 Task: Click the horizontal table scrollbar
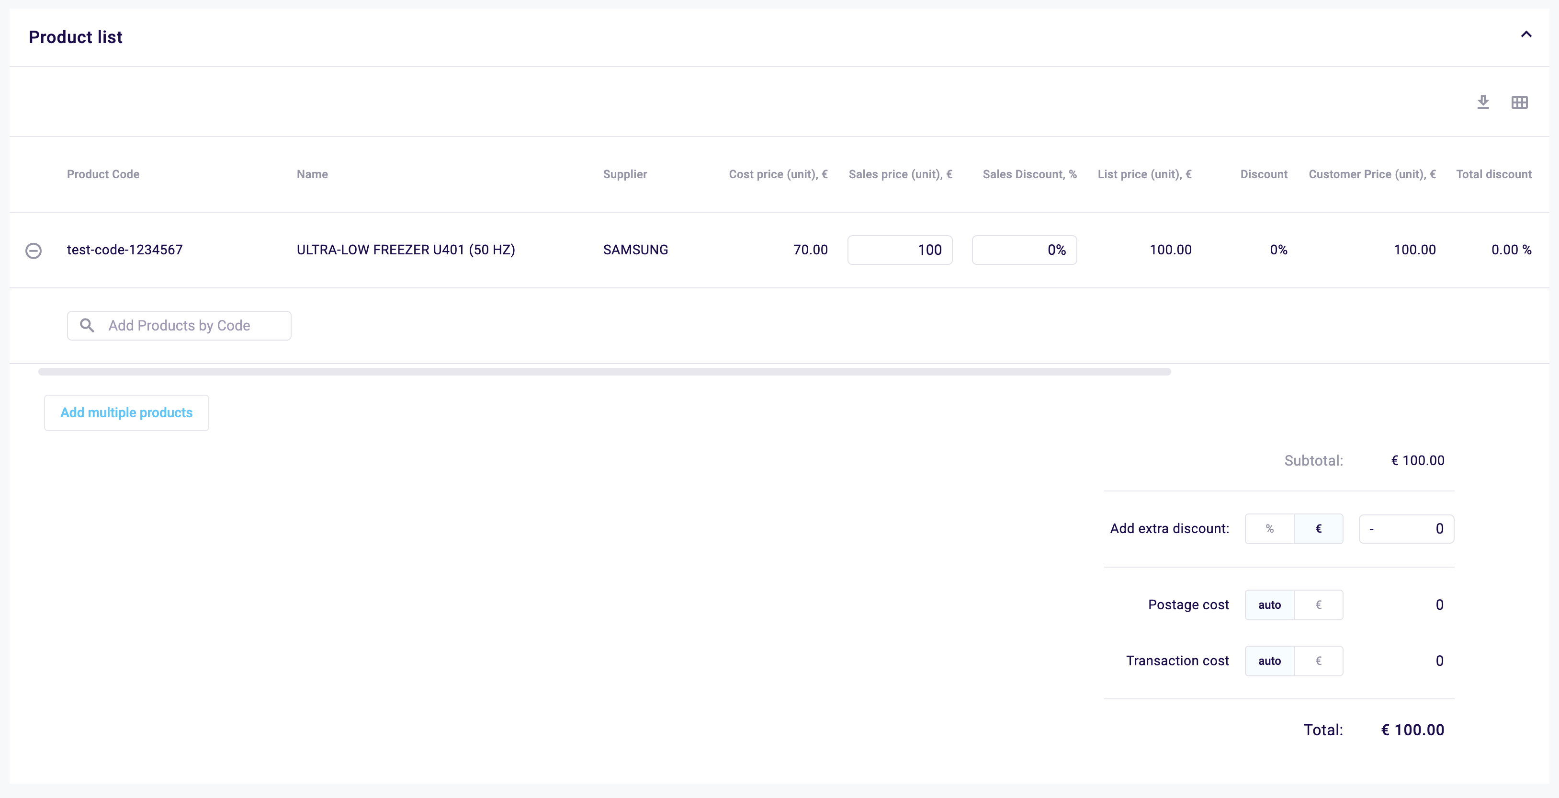pyautogui.click(x=604, y=372)
